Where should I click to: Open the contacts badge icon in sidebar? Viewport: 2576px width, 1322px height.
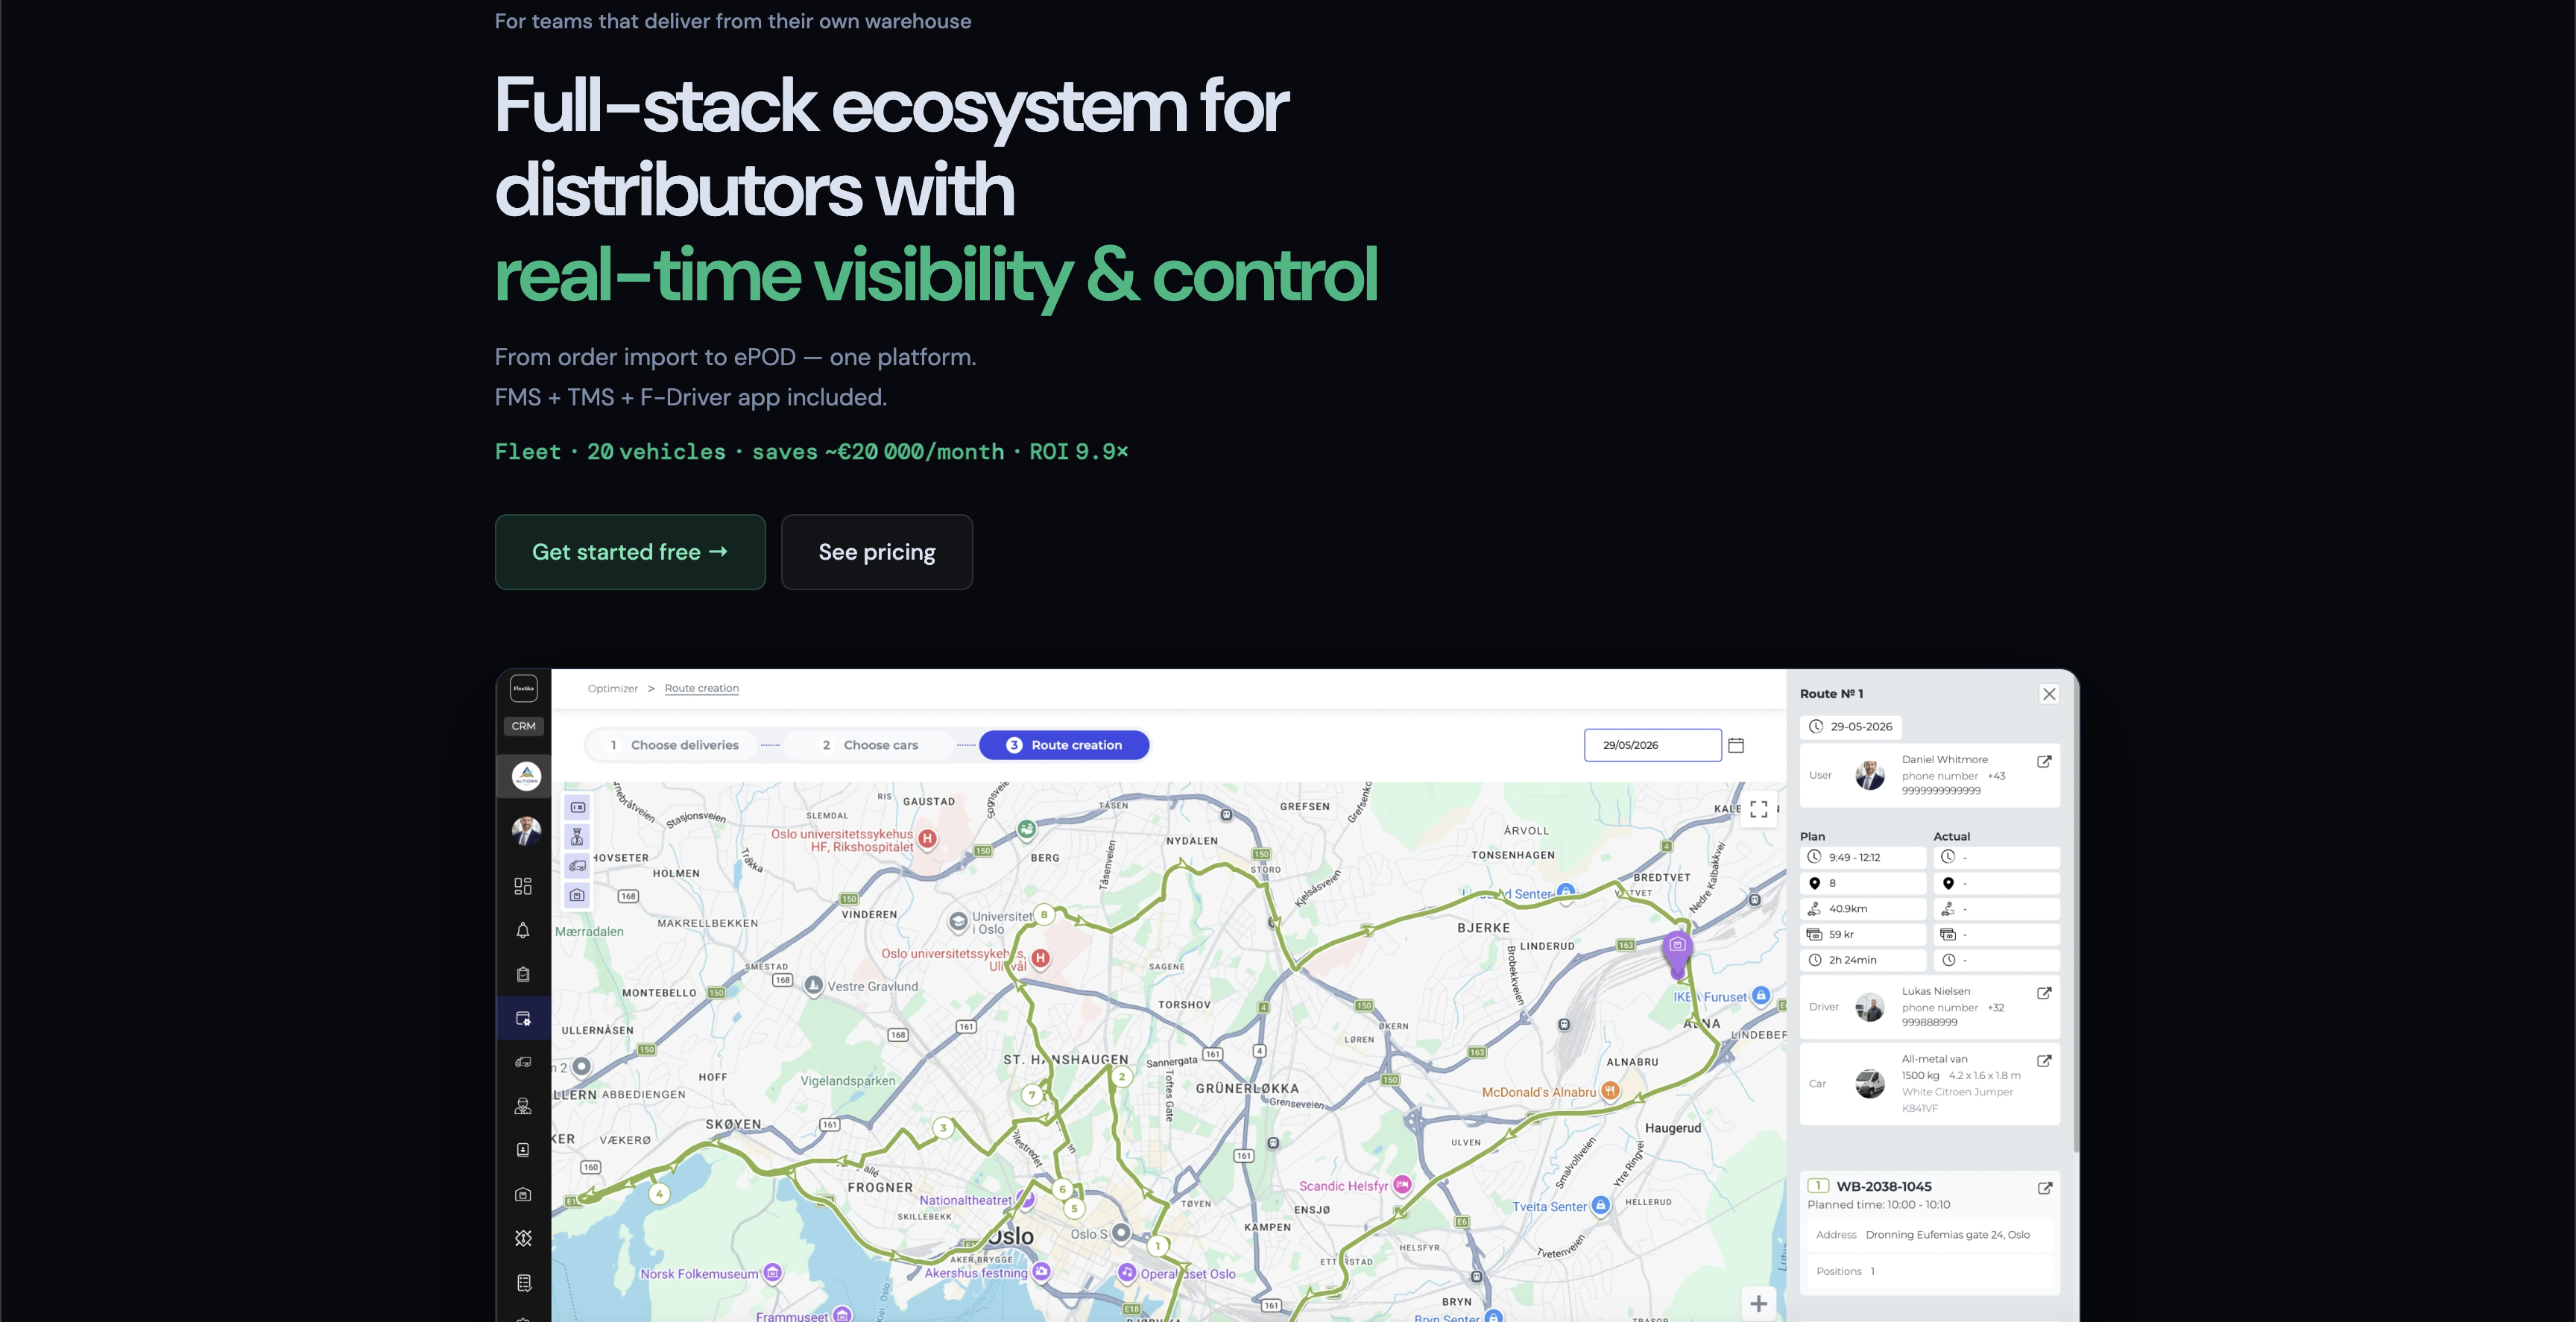[x=523, y=1150]
